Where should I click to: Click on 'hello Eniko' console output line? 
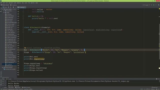13,83
